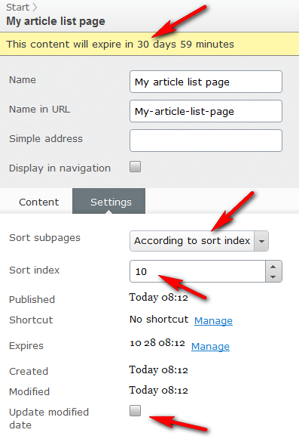Focus the Name in URL field
This screenshot has height=445, width=299.
pos(206,111)
